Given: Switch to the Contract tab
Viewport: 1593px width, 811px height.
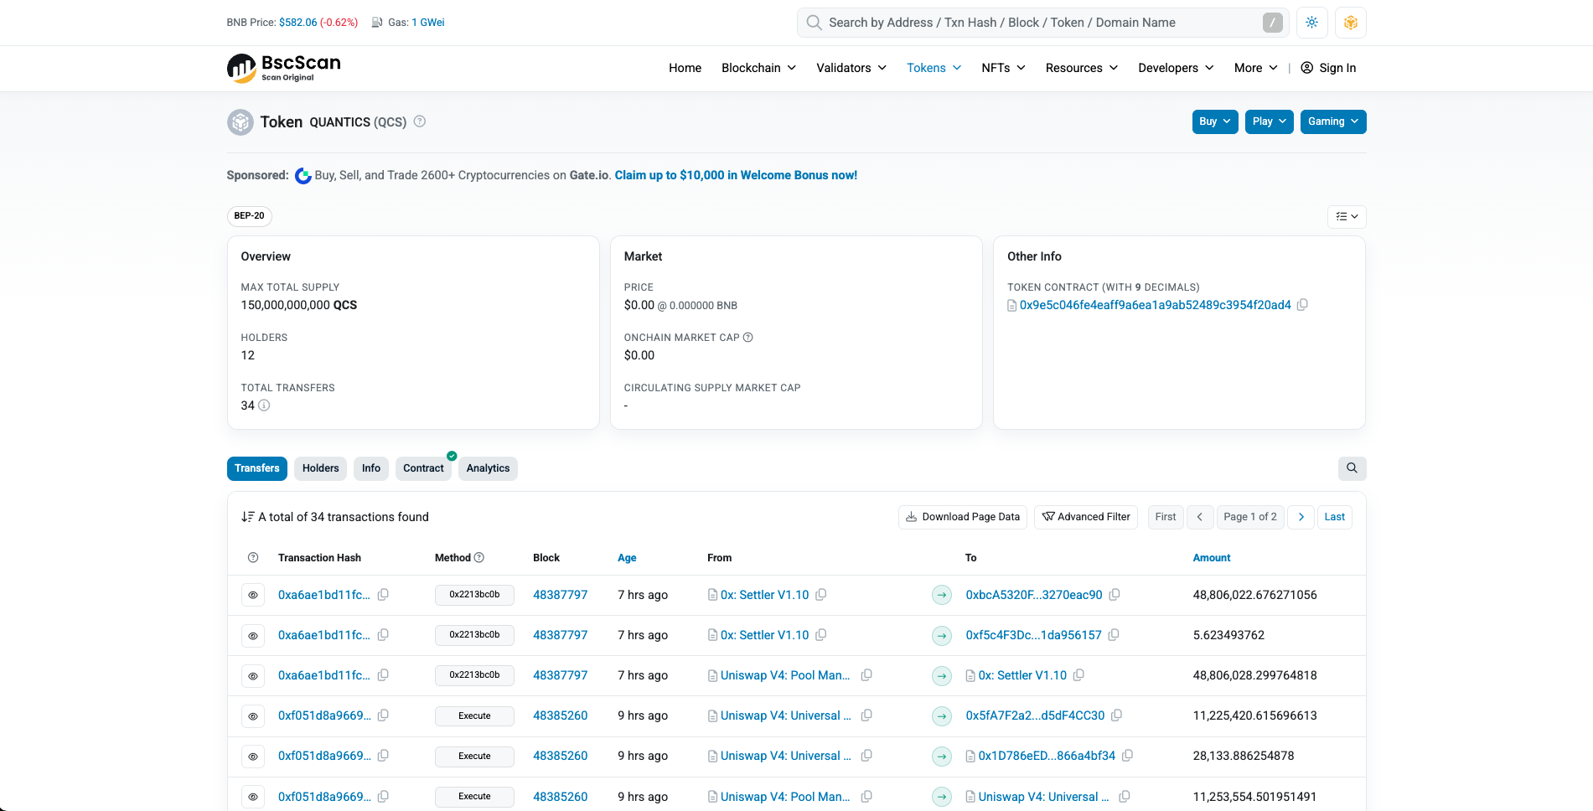Looking at the screenshot, I should click(x=423, y=468).
